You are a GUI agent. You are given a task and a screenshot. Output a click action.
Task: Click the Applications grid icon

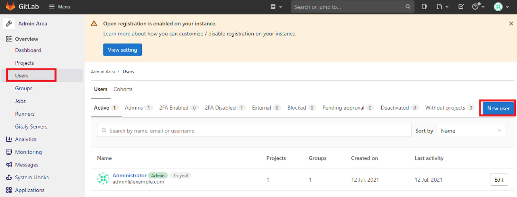[9, 190]
